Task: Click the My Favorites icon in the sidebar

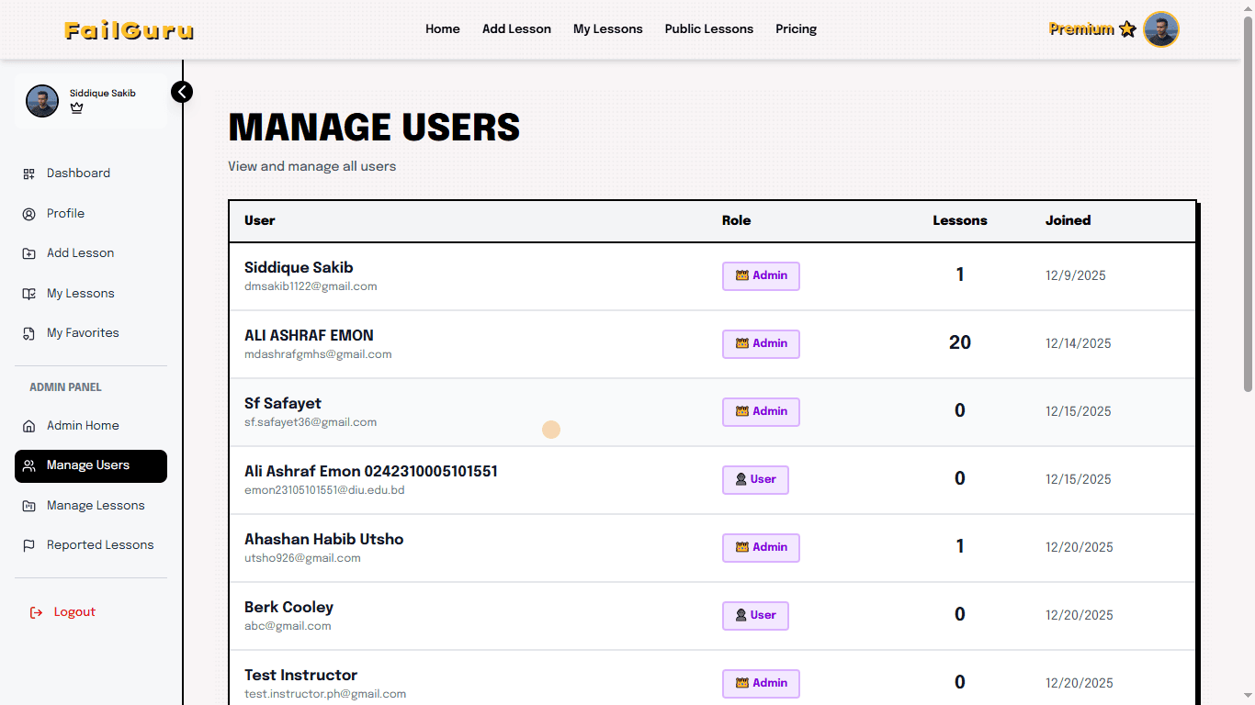Action: [28, 333]
